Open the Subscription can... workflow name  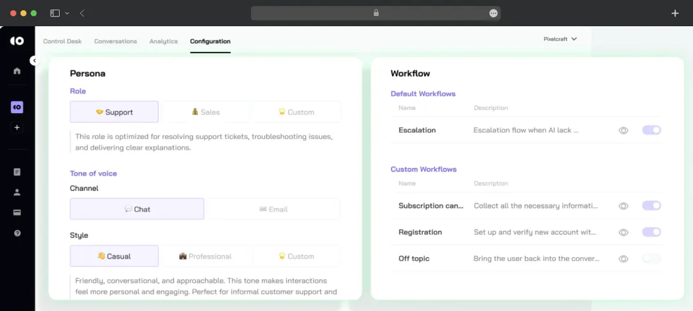coord(431,205)
